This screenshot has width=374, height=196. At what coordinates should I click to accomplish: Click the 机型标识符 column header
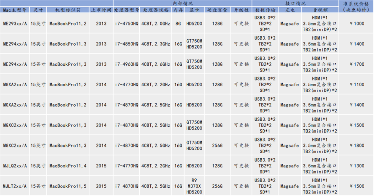tap(68, 10)
